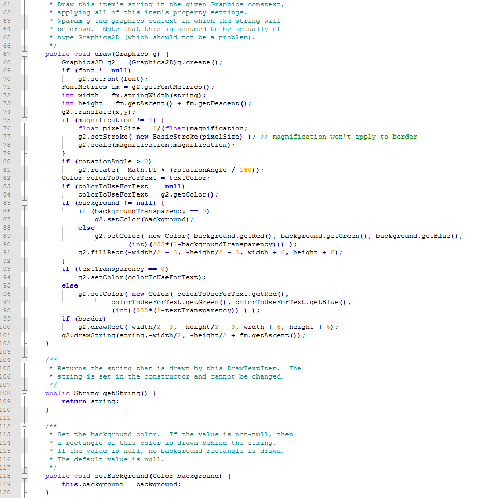Collapse the setBackground Javadoc at line 112
484x498 pixels.
tap(24, 426)
